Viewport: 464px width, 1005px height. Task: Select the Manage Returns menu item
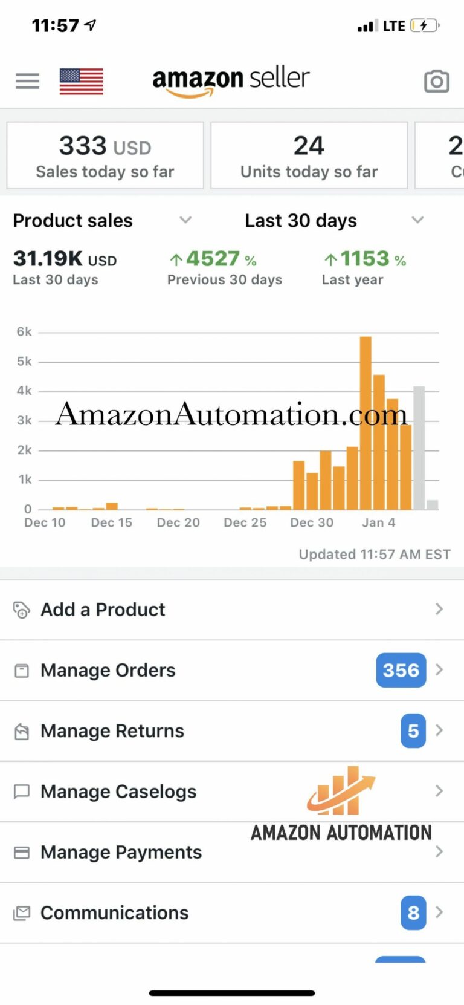(x=112, y=731)
